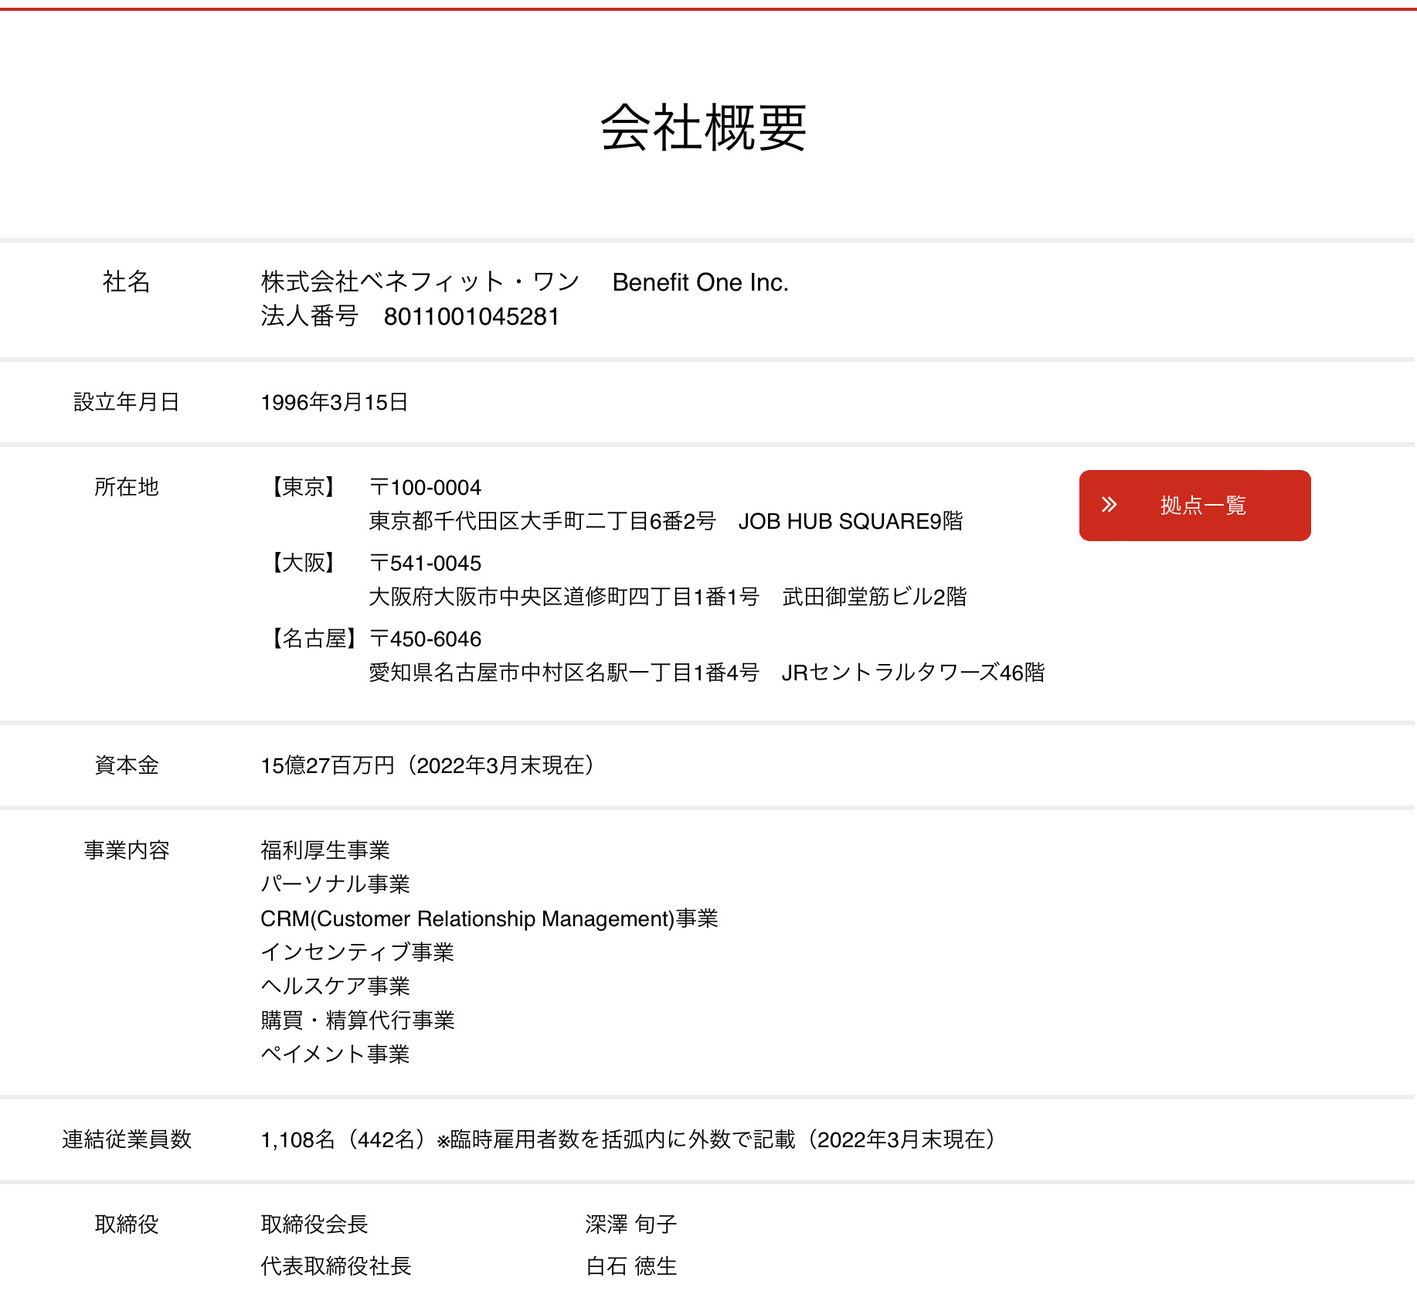
Task: Open the 拠点一覧 locations list button
Action: point(1194,506)
